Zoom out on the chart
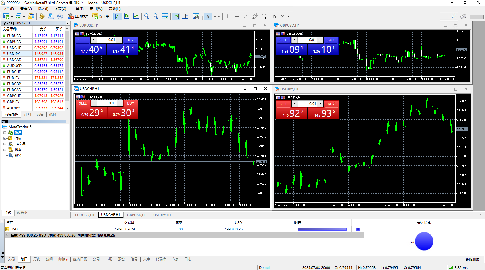 pyautogui.click(x=156, y=16)
